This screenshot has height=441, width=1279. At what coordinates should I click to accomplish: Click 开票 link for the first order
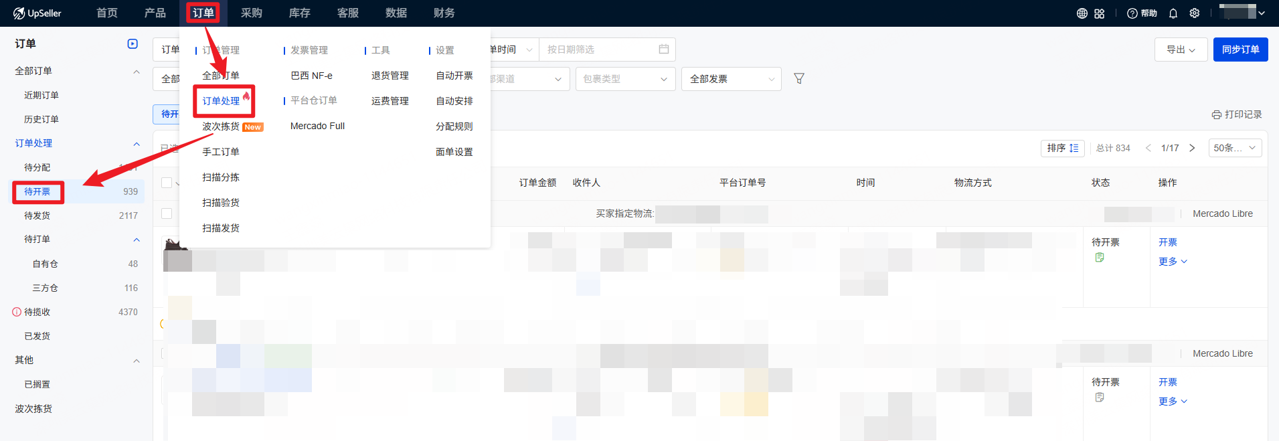(x=1167, y=242)
